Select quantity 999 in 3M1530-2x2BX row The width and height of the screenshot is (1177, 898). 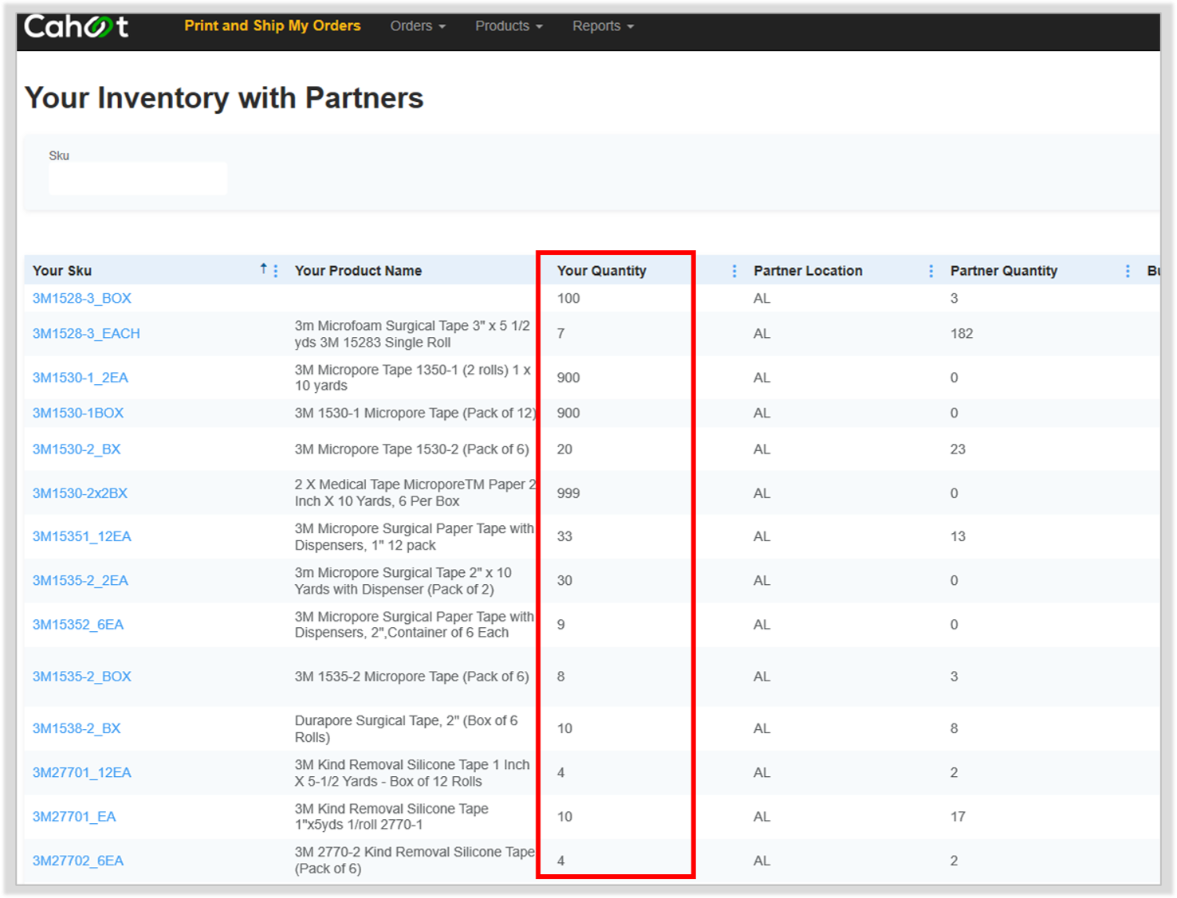coord(569,493)
